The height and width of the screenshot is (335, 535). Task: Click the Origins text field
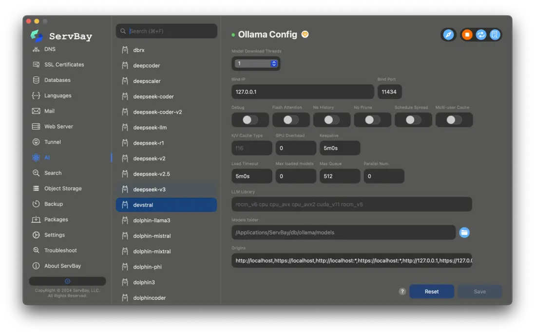tap(352, 260)
